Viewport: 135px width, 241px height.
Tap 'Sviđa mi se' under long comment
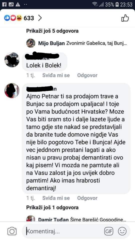click(56, 198)
